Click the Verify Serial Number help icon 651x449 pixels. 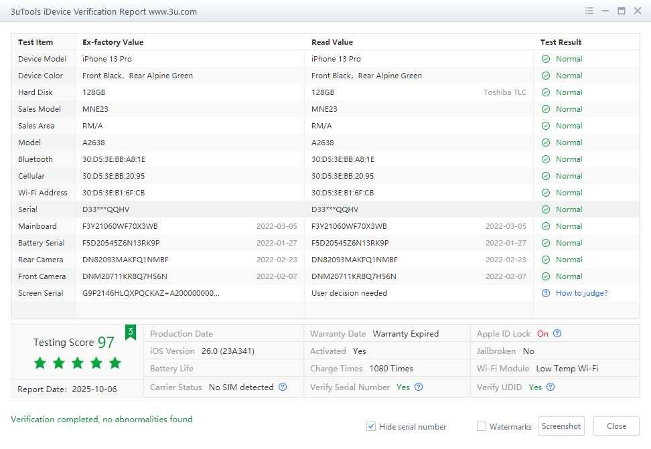(x=419, y=387)
